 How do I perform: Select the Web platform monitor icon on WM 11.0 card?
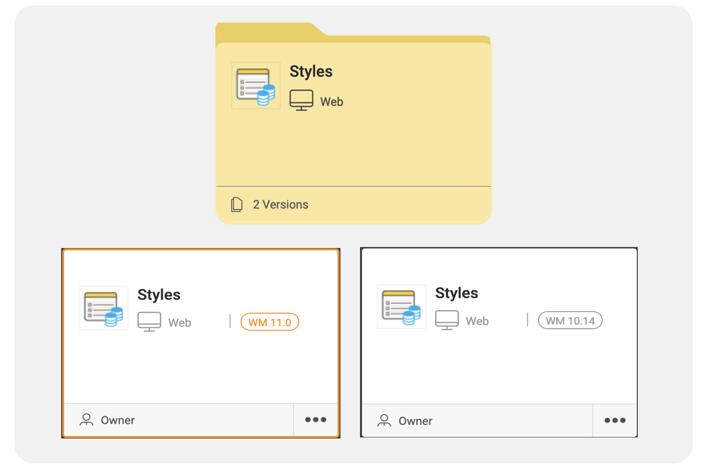pyautogui.click(x=148, y=322)
